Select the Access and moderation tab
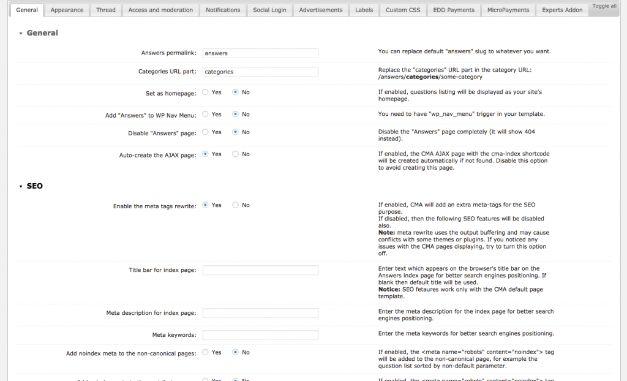This screenshot has width=627, height=381. [x=160, y=10]
